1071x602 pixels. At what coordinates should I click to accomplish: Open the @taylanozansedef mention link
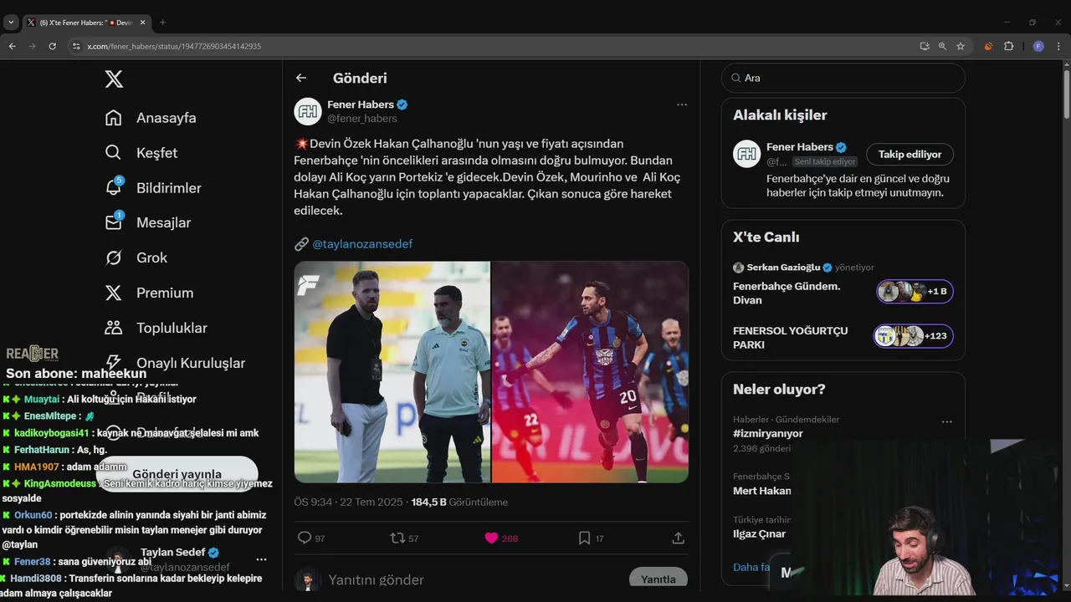362,244
